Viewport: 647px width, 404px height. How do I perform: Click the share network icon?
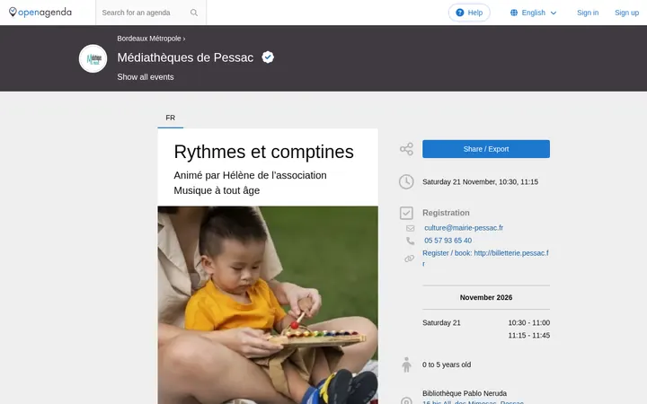406,149
